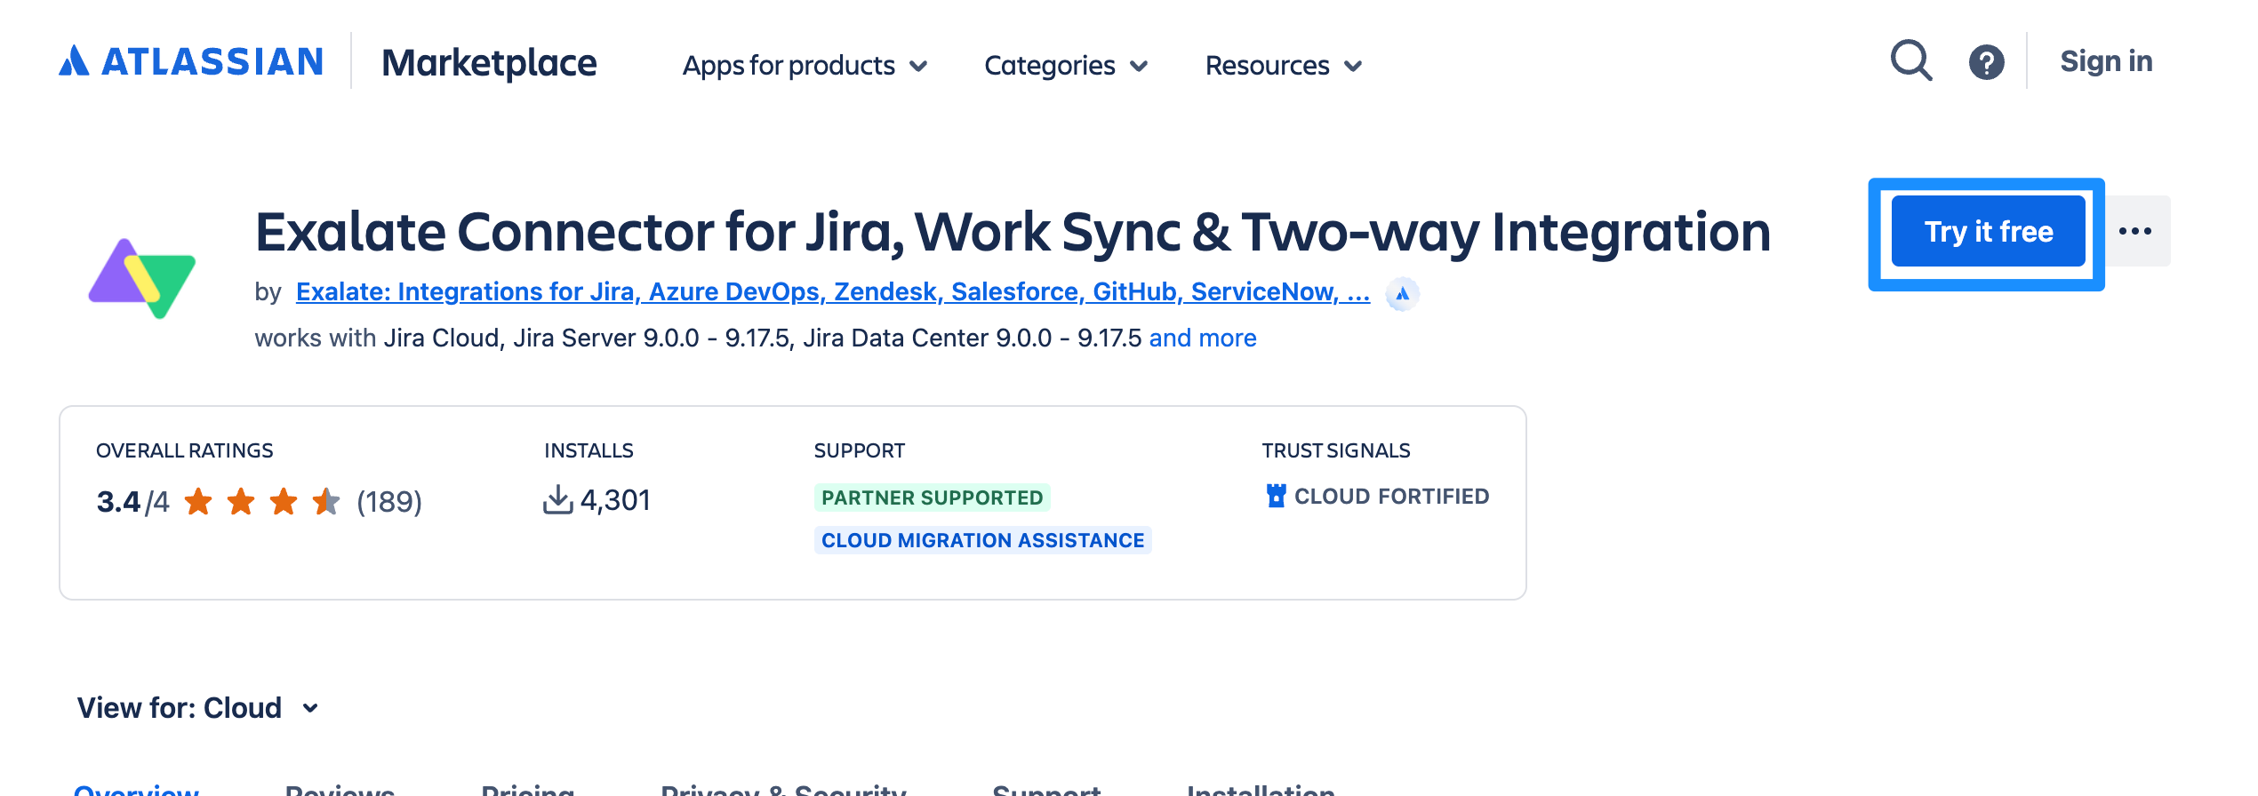
Task: Open the more options ellipsis button
Action: click(x=2135, y=231)
